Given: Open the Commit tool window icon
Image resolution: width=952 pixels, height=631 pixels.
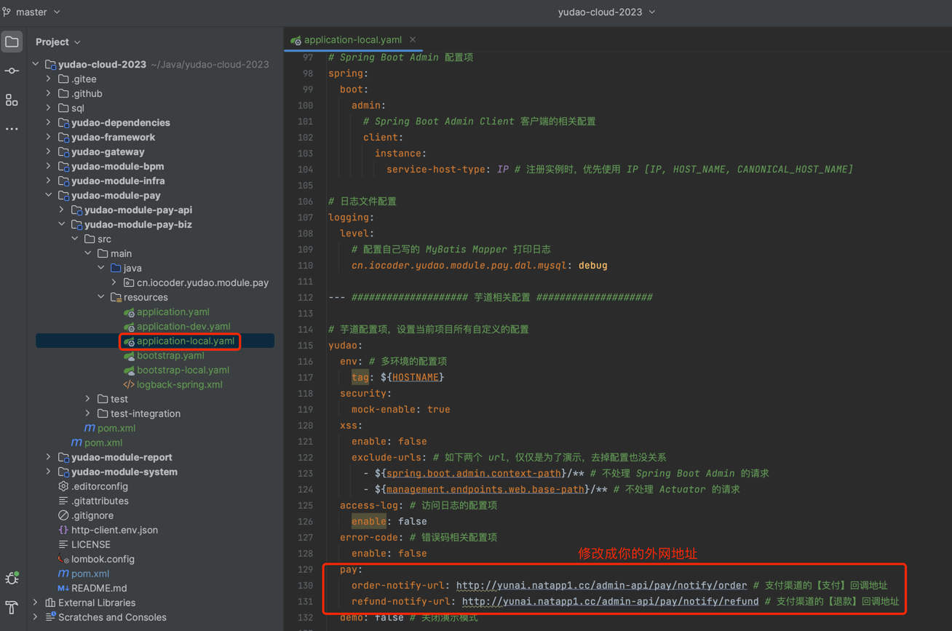Looking at the screenshot, I should click(x=12, y=71).
